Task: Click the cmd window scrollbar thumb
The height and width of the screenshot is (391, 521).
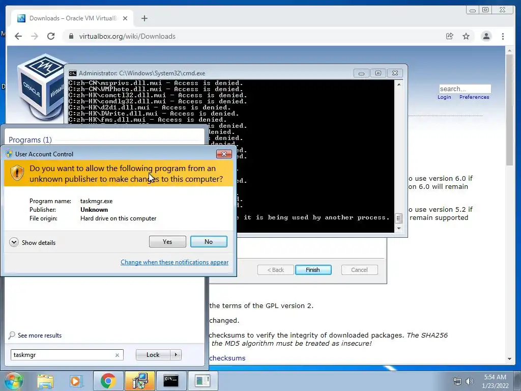Action: 399,218
